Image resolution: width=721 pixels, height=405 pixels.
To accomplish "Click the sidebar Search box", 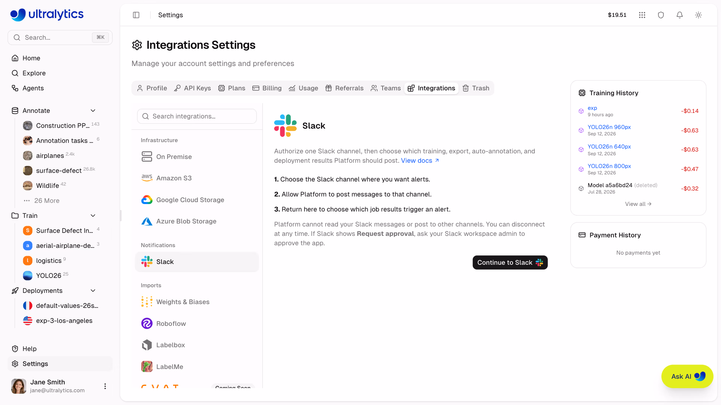I will pyautogui.click(x=60, y=37).
